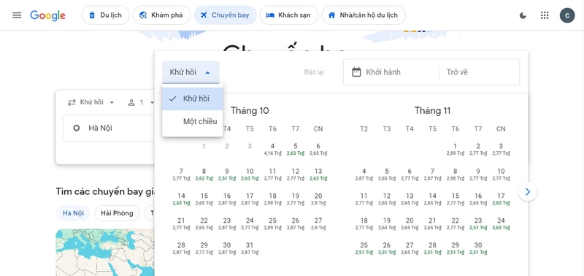The height and width of the screenshot is (276, 584).
Task: Select November 13 in calendar
Action: (x=410, y=199)
